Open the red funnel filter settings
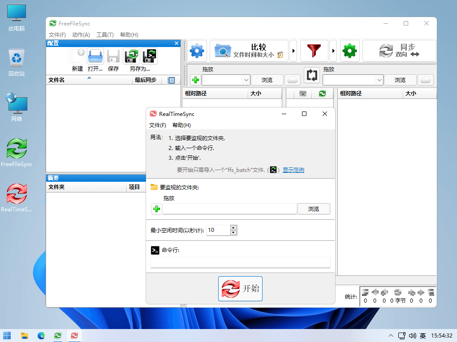 pyautogui.click(x=314, y=51)
